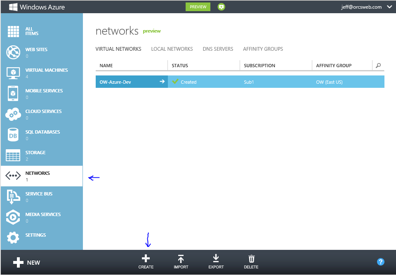Click the Sub1 subscription cell
This screenshot has height=275, width=396.
[276, 82]
